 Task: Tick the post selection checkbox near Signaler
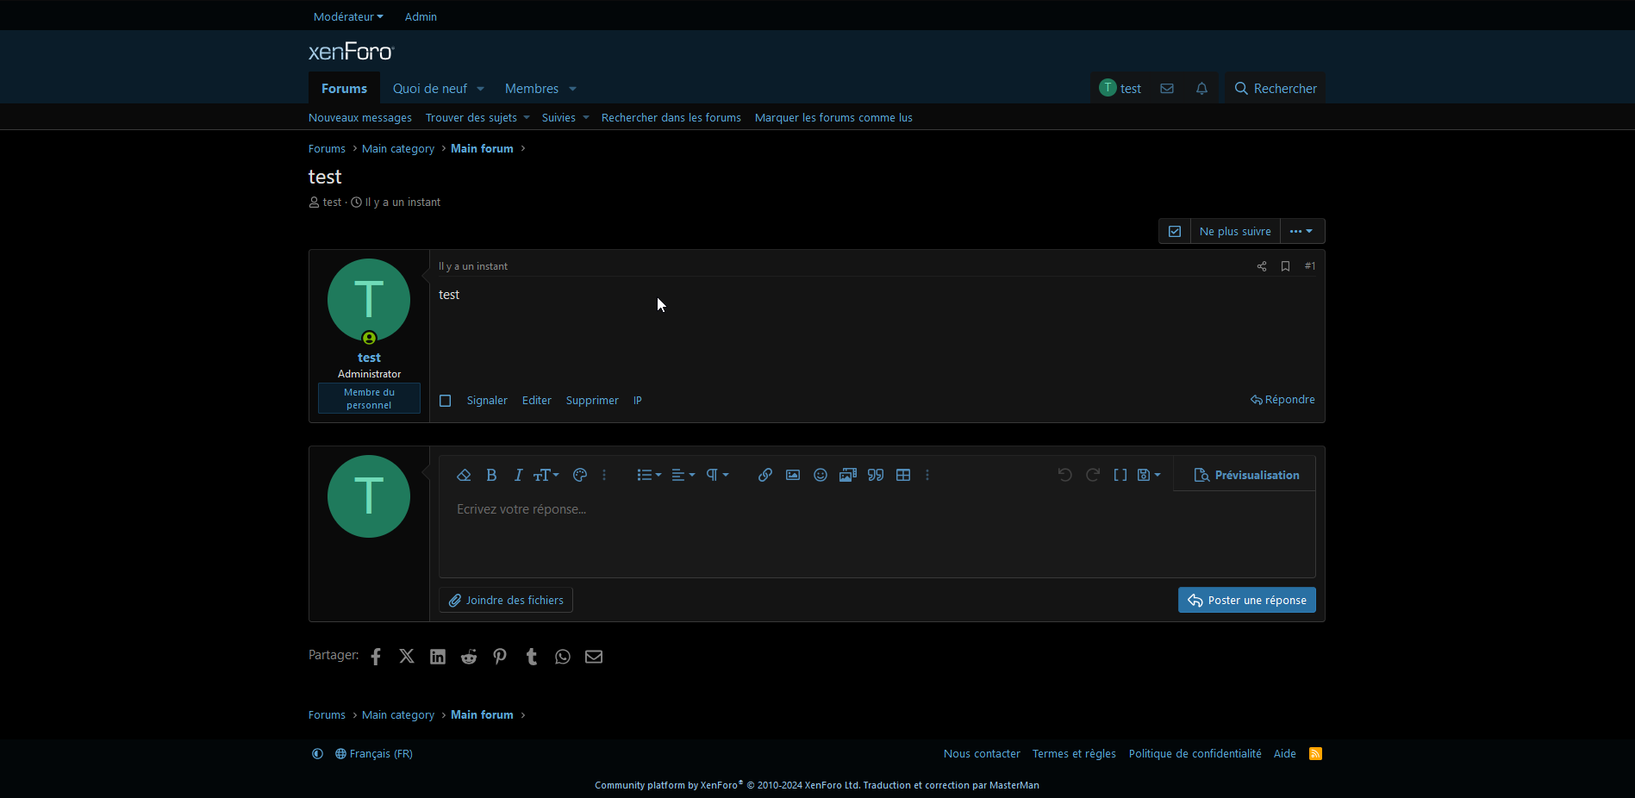pyautogui.click(x=446, y=401)
